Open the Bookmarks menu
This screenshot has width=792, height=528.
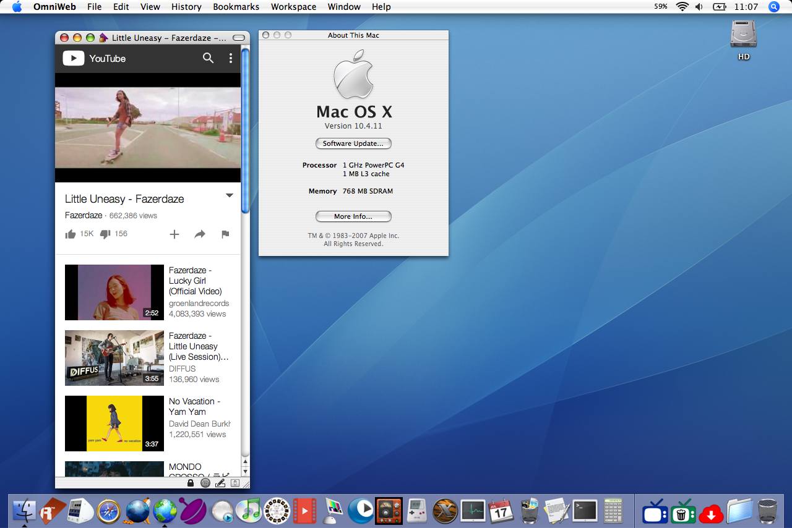[236, 7]
